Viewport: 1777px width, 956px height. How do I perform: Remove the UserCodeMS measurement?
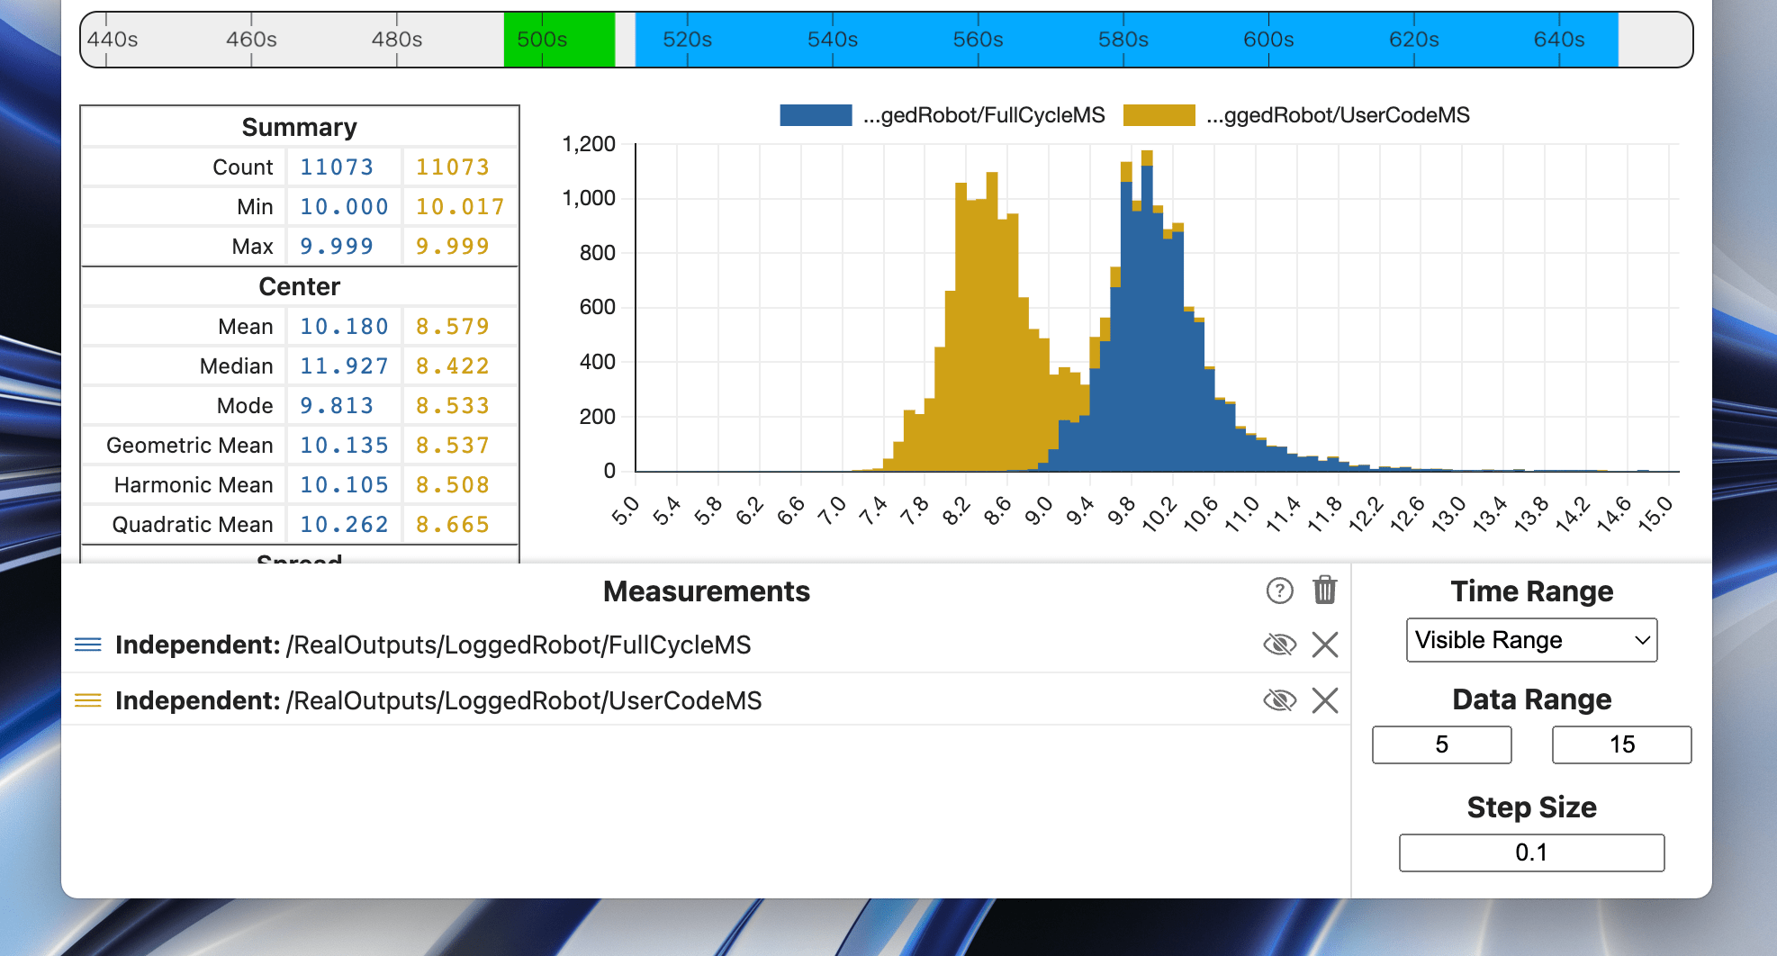1325,700
